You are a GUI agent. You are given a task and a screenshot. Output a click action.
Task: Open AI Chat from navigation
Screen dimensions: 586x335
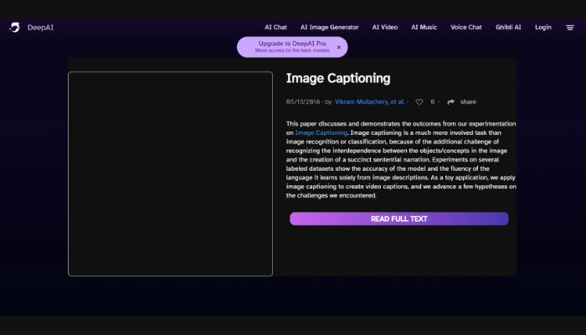tap(275, 28)
